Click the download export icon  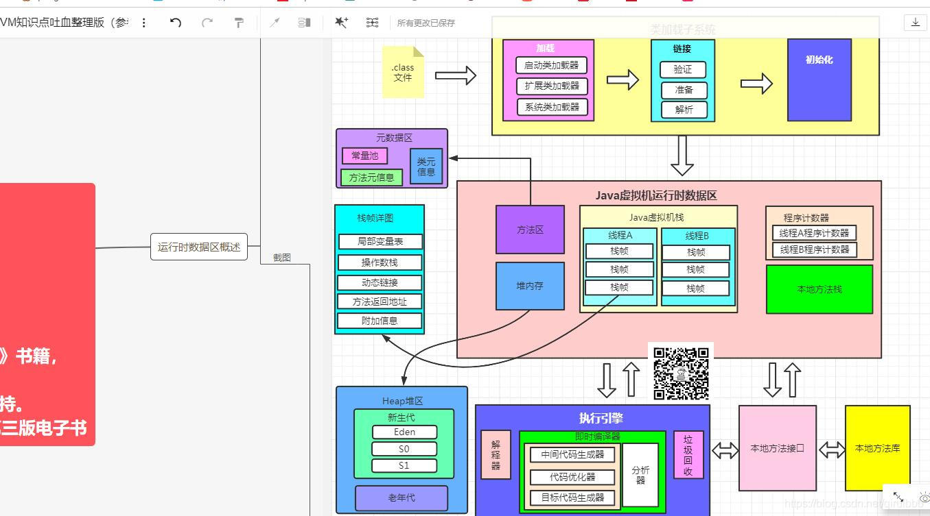point(915,23)
